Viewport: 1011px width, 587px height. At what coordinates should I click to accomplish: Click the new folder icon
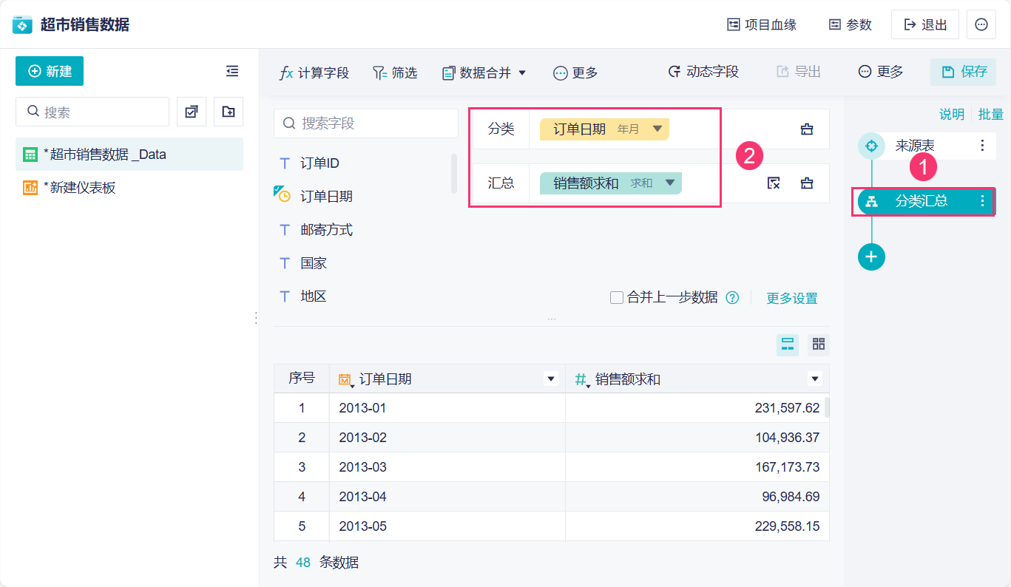(229, 112)
